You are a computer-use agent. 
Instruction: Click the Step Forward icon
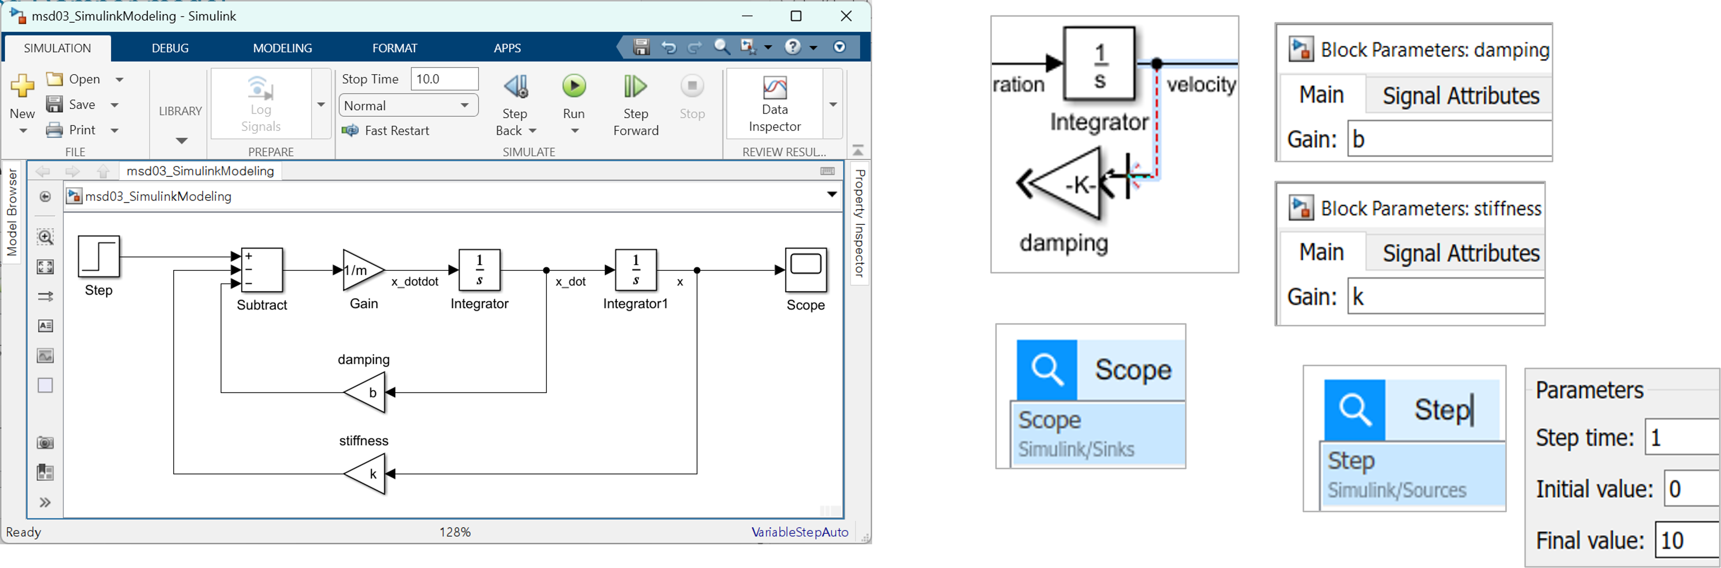pos(635,87)
